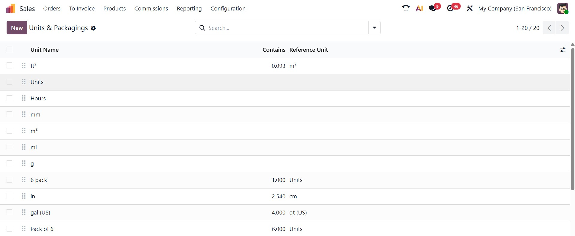Open the AI assistant icon
The height and width of the screenshot is (236, 575).
(419, 8)
